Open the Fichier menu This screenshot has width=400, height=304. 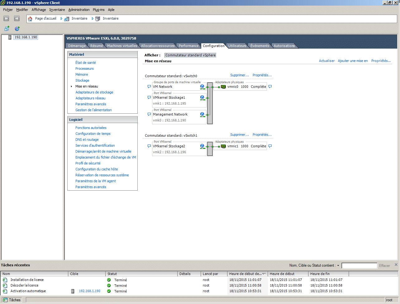pyautogui.click(x=8, y=10)
